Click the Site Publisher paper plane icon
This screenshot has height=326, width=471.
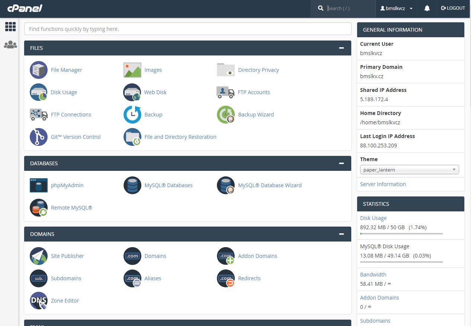tap(39, 256)
